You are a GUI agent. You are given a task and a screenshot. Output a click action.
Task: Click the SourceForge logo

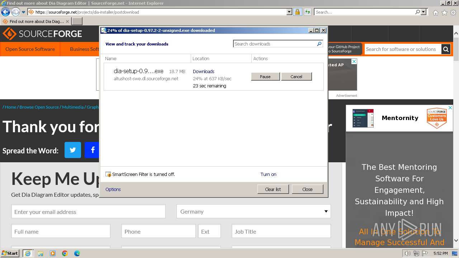coord(42,34)
